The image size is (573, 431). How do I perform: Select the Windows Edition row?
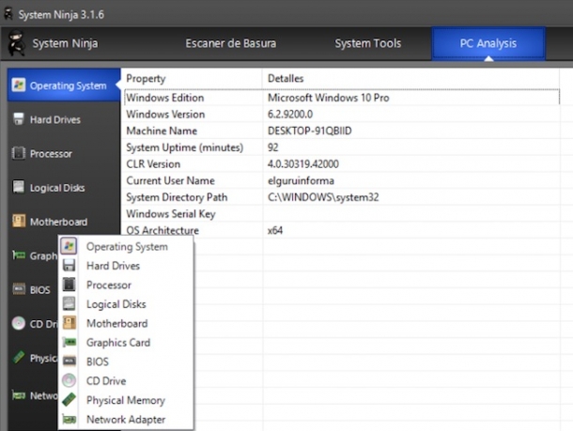point(342,98)
